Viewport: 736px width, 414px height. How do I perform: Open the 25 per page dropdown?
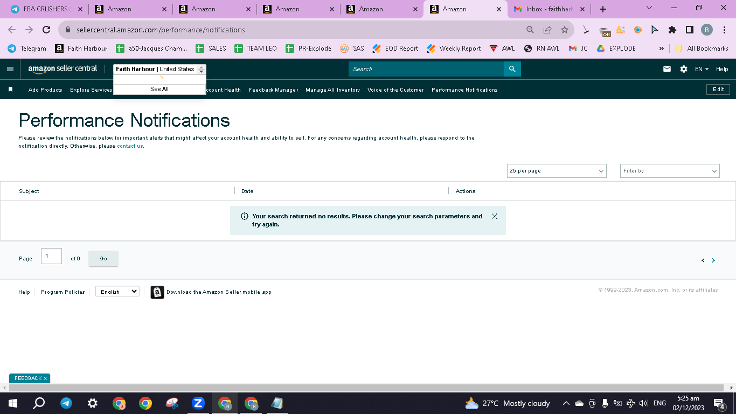(557, 171)
